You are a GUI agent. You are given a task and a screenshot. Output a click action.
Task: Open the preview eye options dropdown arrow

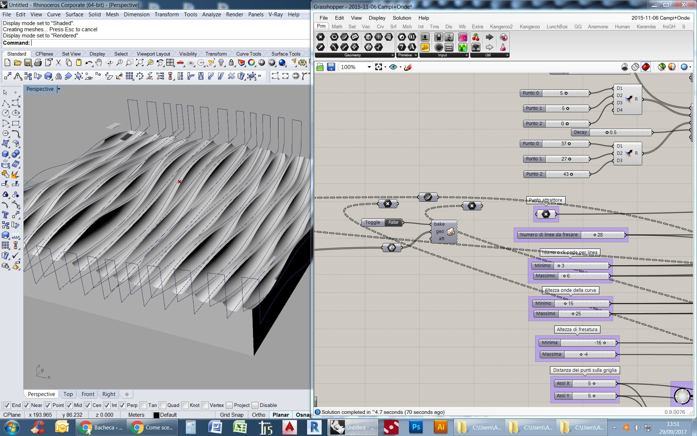tap(400, 67)
